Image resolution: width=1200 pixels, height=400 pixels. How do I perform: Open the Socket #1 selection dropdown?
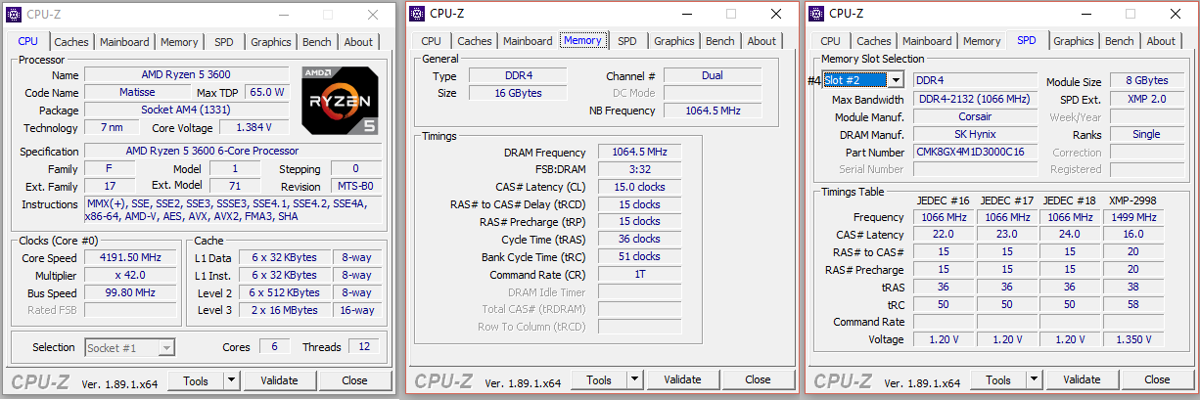point(130,347)
